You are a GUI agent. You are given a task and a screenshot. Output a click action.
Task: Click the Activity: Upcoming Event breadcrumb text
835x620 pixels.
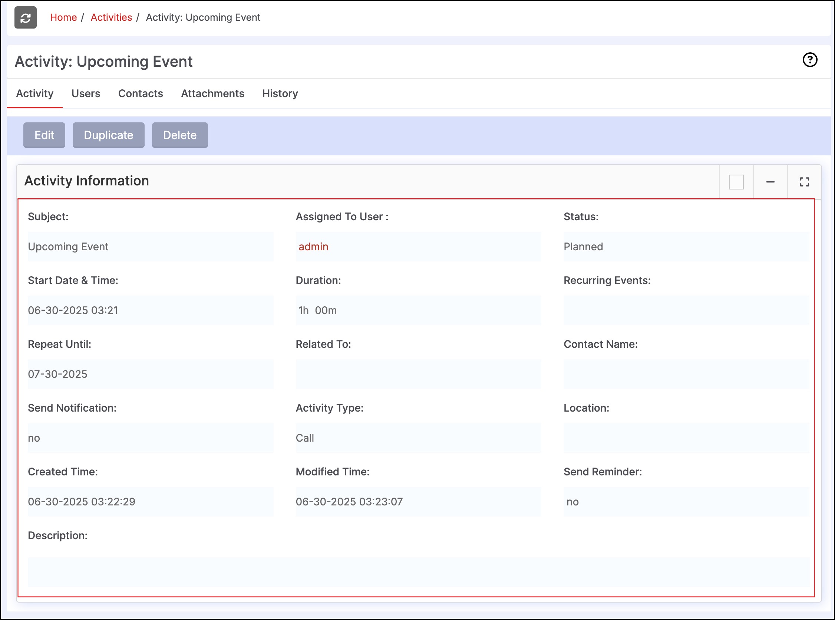[203, 17]
